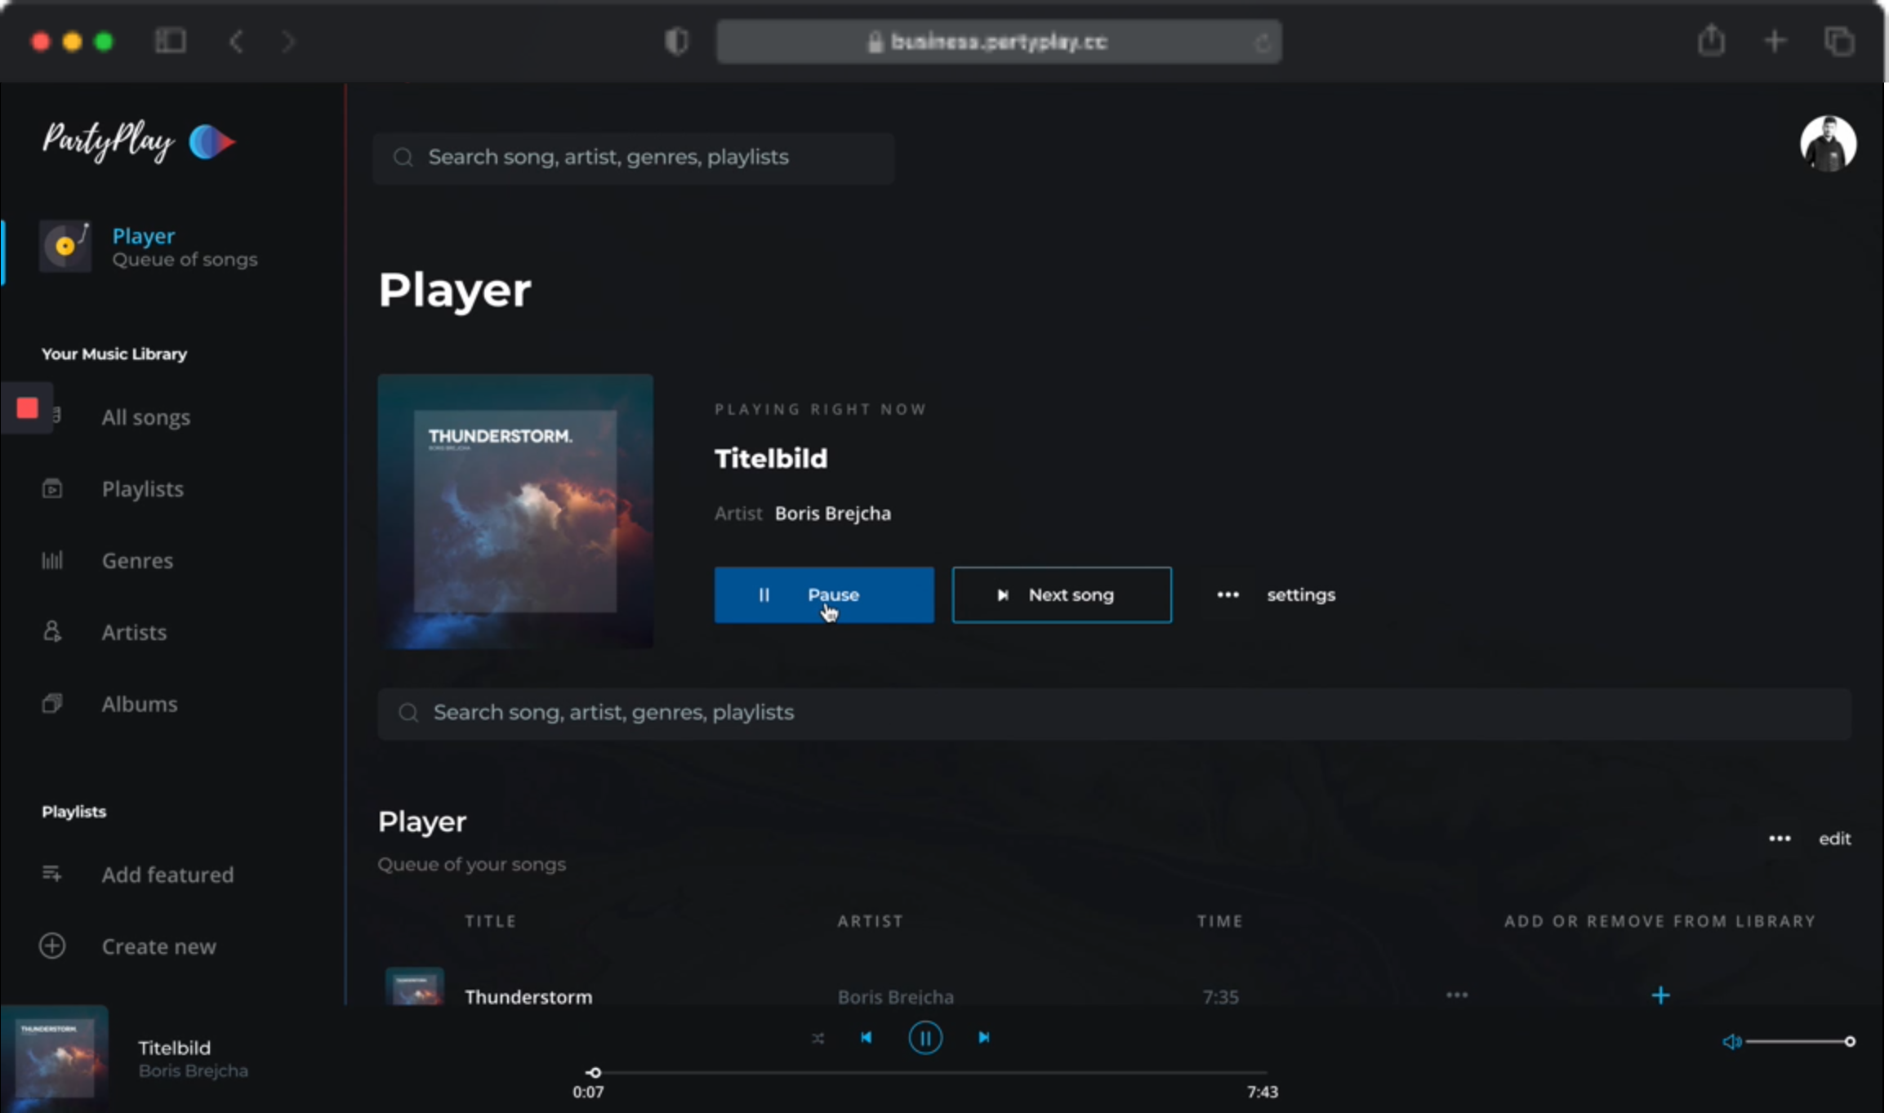1889x1113 pixels.
Task: Click the TITLE column header
Action: point(491,921)
